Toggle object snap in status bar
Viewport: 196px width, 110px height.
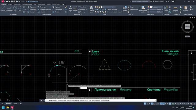[163, 104]
